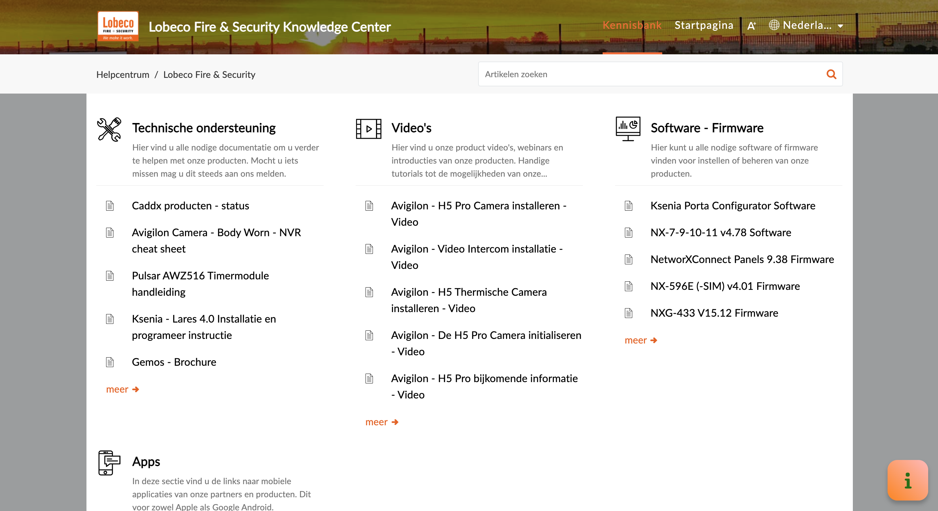Click the globe language icon
The width and height of the screenshot is (938, 511).
pos(774,25)
